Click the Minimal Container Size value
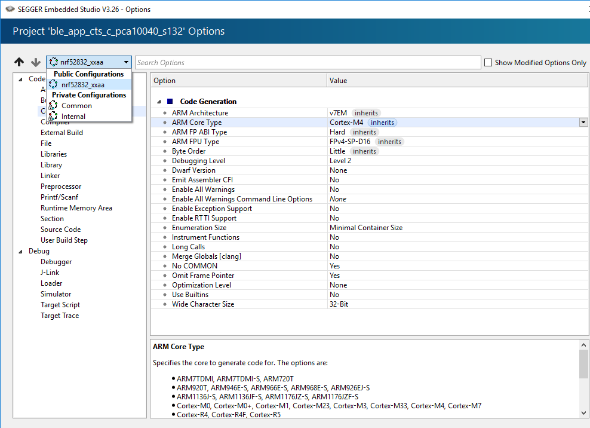The height and width of the screenshot is (428, 590). 366,228
